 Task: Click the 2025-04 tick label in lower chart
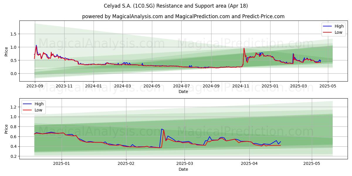pyautogui.click(x=249, y=164)
